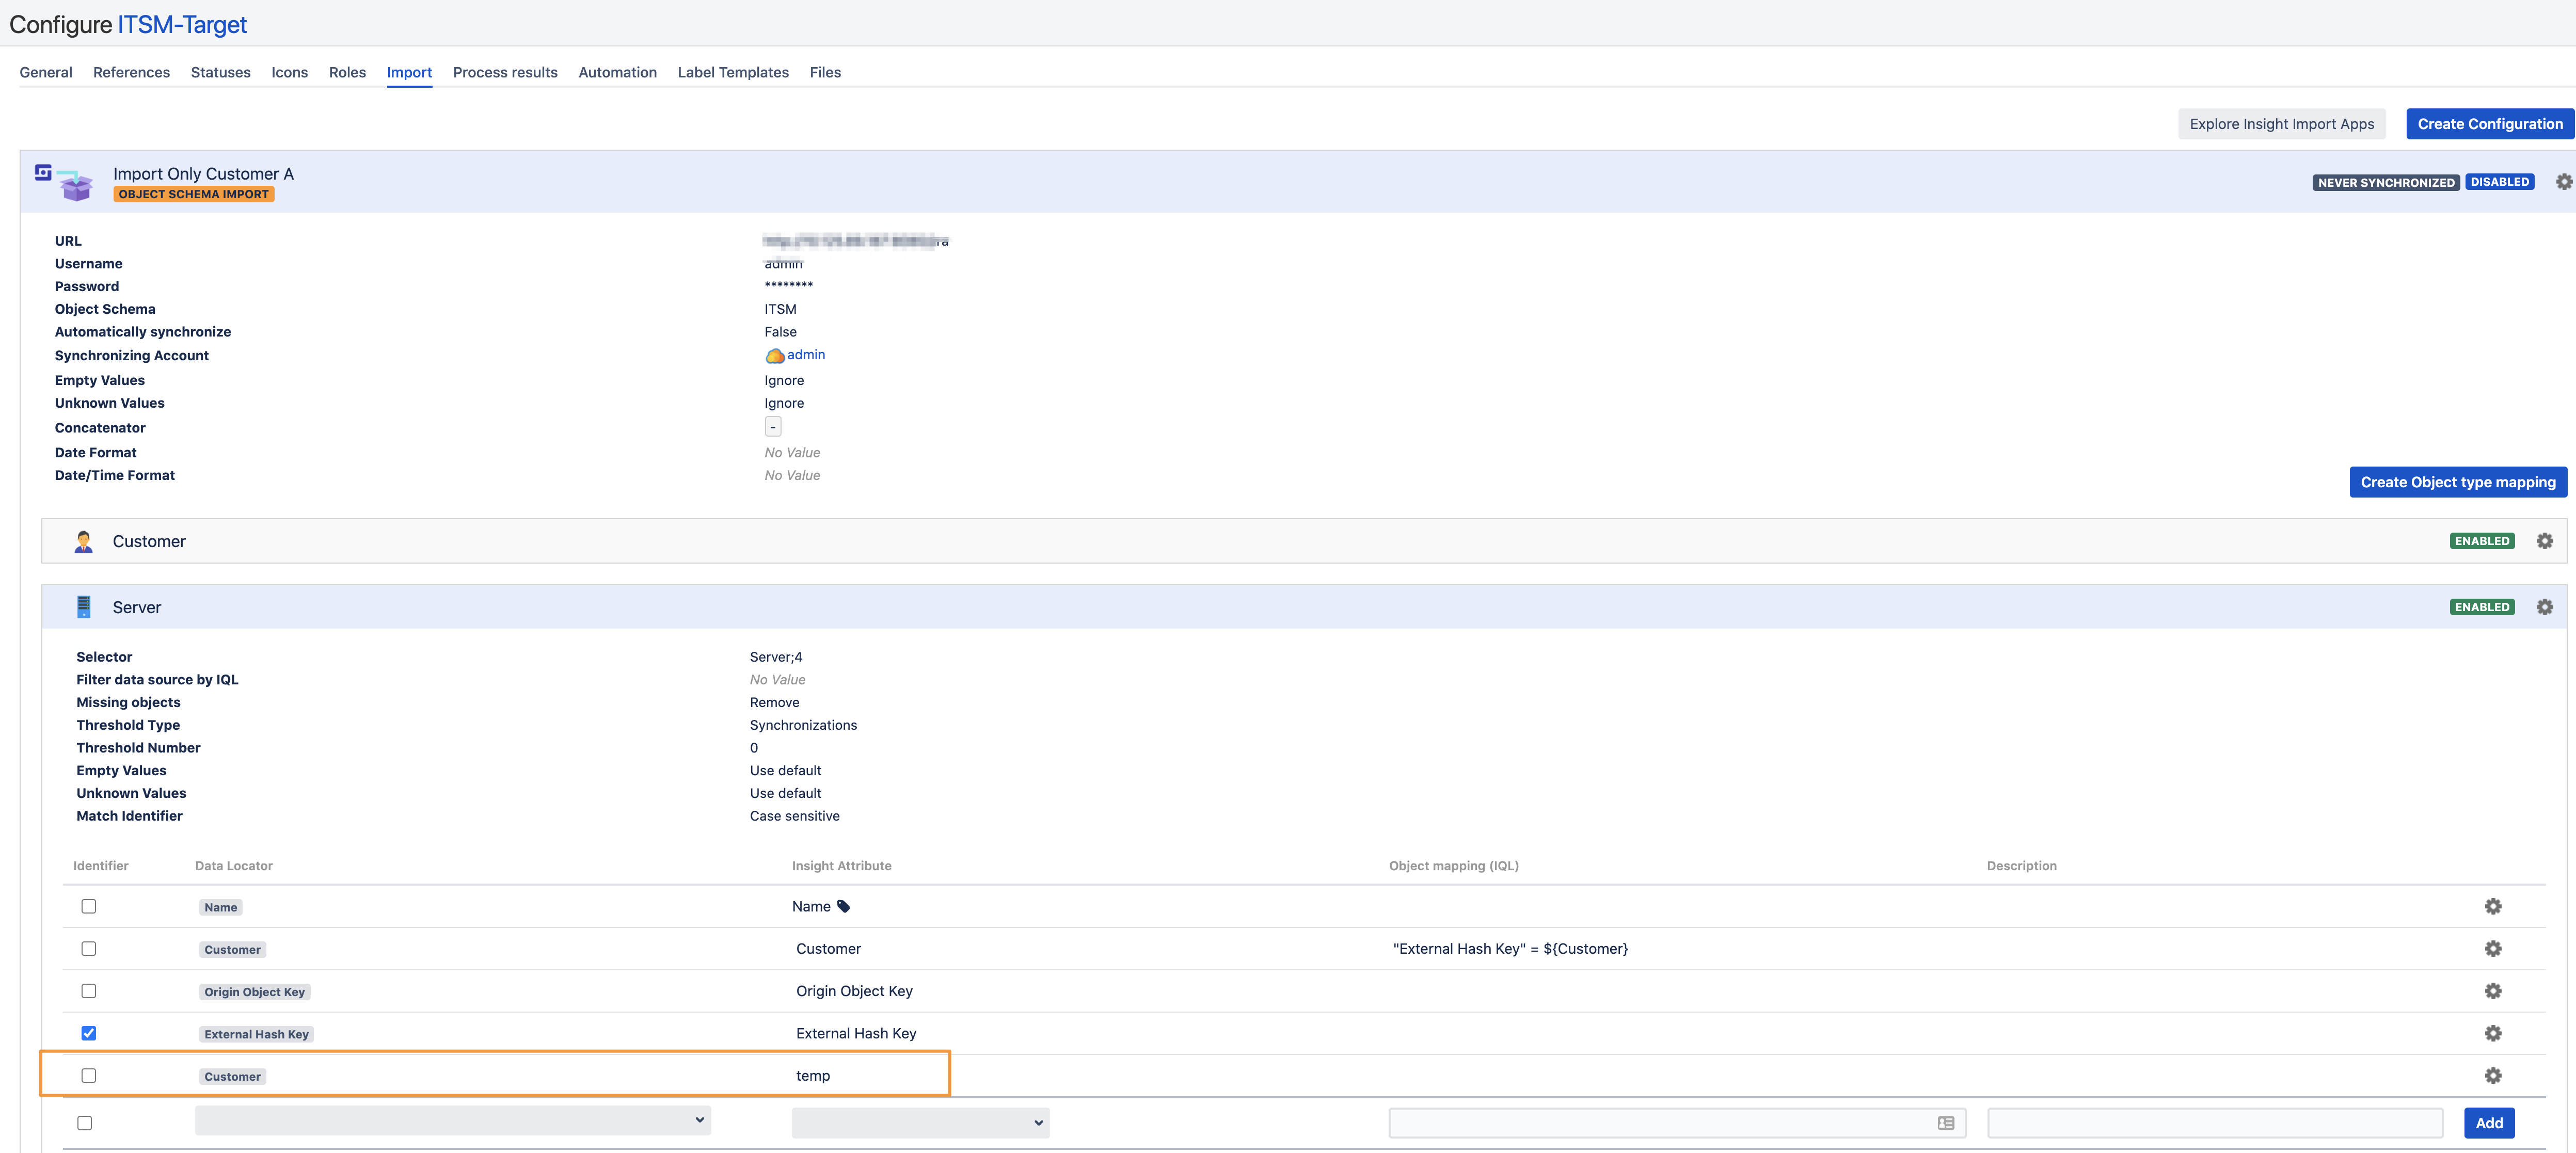Click the Server mapping gear icon
The height and width of the screenshot is (1153, 2576).
click(x=2544, y=607)
